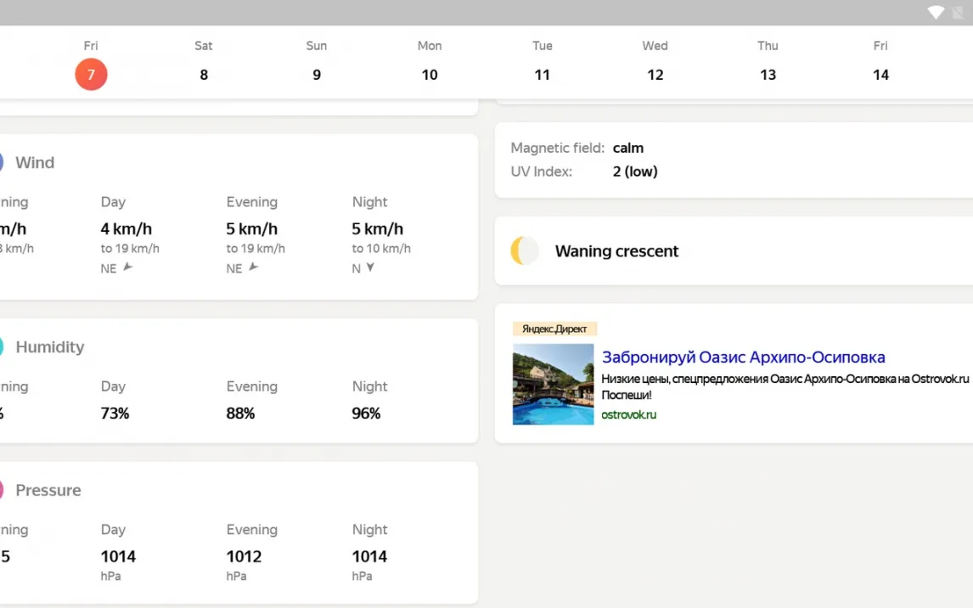Viewport: 973px width, 608px height.
Task: Open the ostrovok.ru link
Action: tap(628, 414)
